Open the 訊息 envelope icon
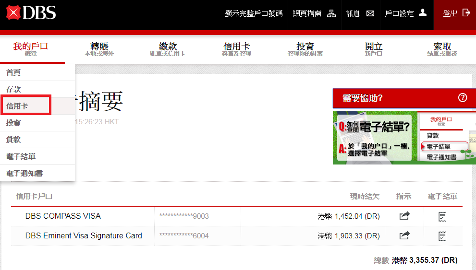Viewport: 476px width, 270px height. [x=370, y=13]
